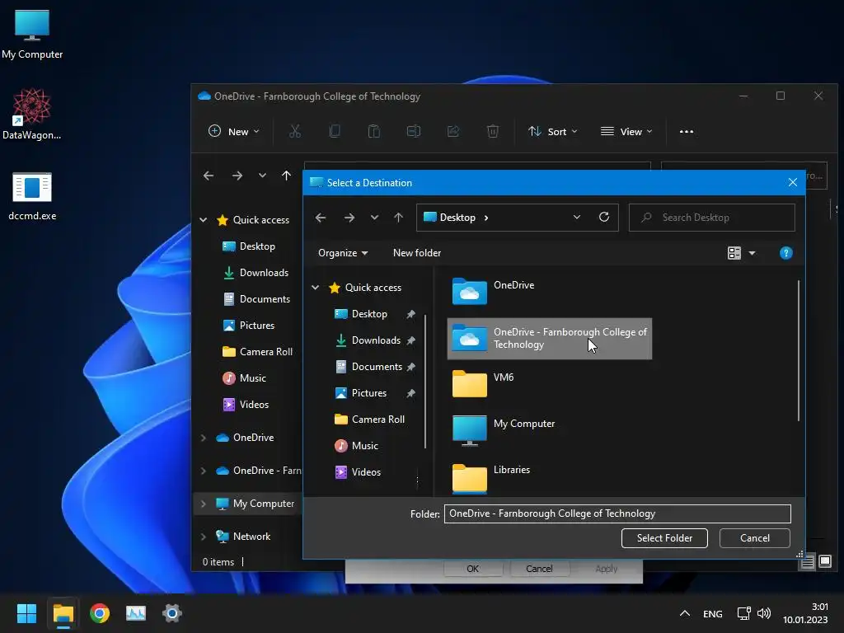Click the Select Folder button
Viewport: 844px width, 633px height.
(x=664, y=538)
